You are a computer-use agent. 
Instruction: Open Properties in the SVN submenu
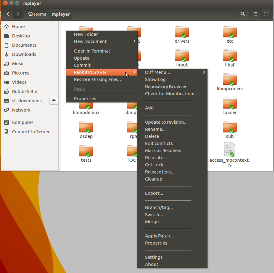(172, 243)
